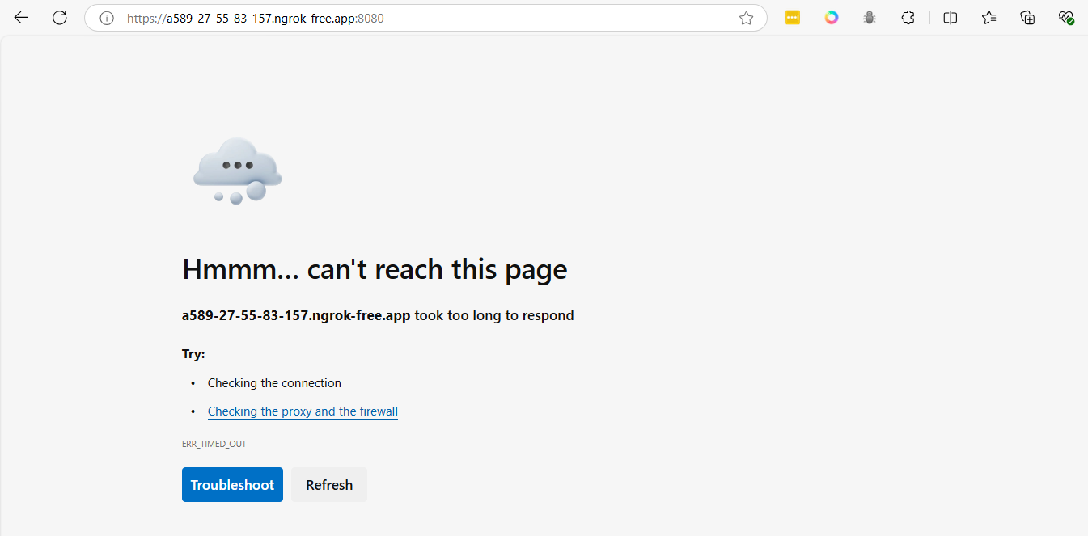Open Browser essentials heart icon

click(x=1066, y=18)
